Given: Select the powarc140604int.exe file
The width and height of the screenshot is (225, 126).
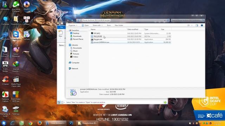Looking at the screenshot, I should pyautogui.click(x=131, y=42).
